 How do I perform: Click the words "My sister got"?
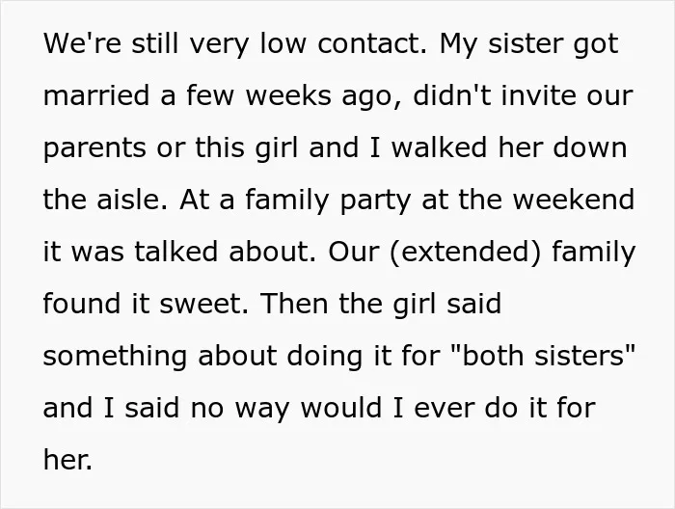click(x=529, y=43)
